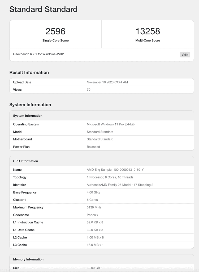The width and height of the screenshot is (199, 272).
Task: Click the System Information table header
Action: tap(28, 116)
